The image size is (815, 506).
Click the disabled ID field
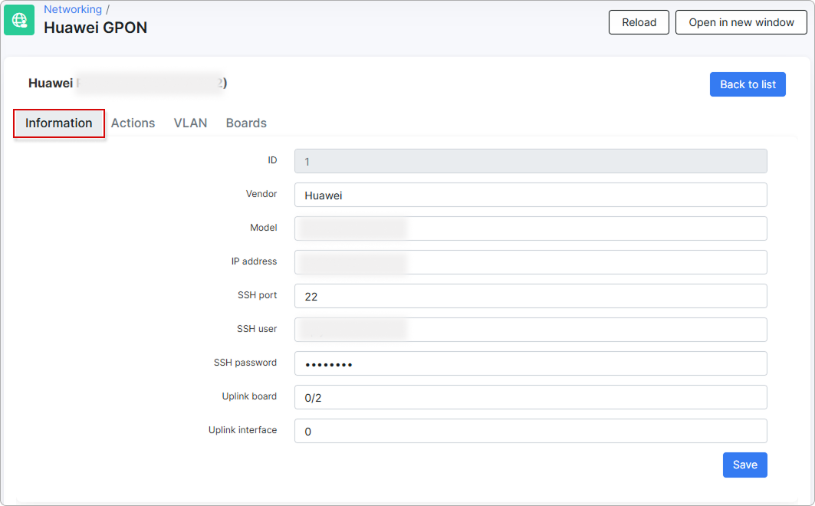pyautogui.click(x=530, y=161)
